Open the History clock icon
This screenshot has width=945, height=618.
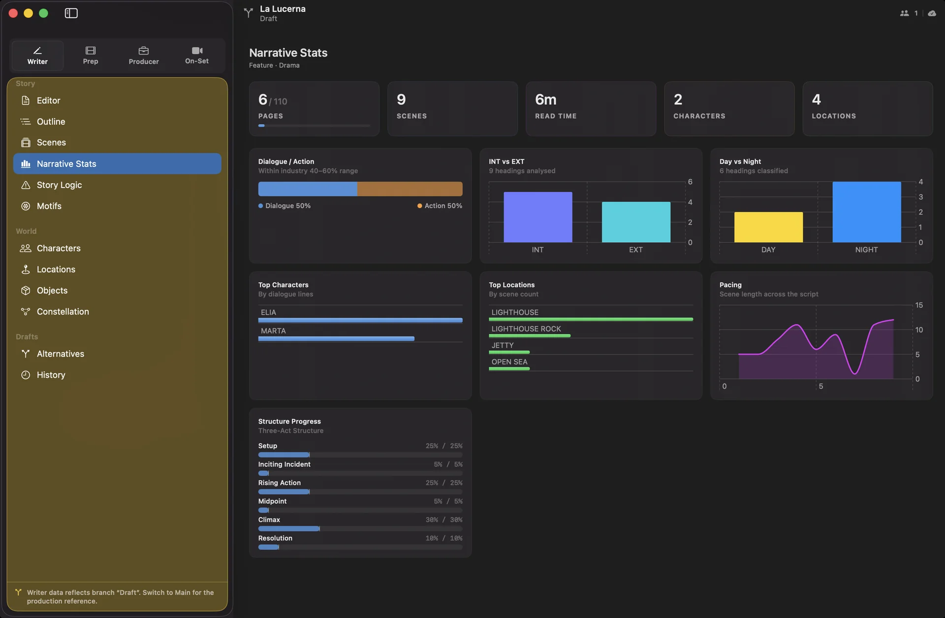tap(26, 375)
